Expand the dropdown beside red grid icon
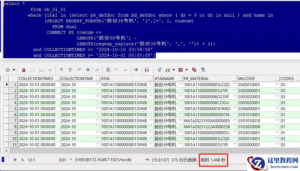This screenshot has width=300, height=171. pyautogui.click(x=187, y=70)
